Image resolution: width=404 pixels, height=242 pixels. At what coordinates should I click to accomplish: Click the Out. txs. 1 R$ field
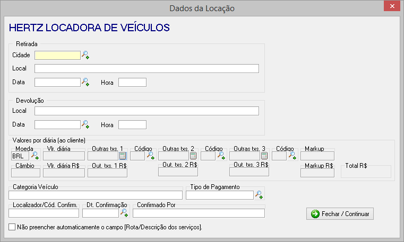[x=107, y=173]
